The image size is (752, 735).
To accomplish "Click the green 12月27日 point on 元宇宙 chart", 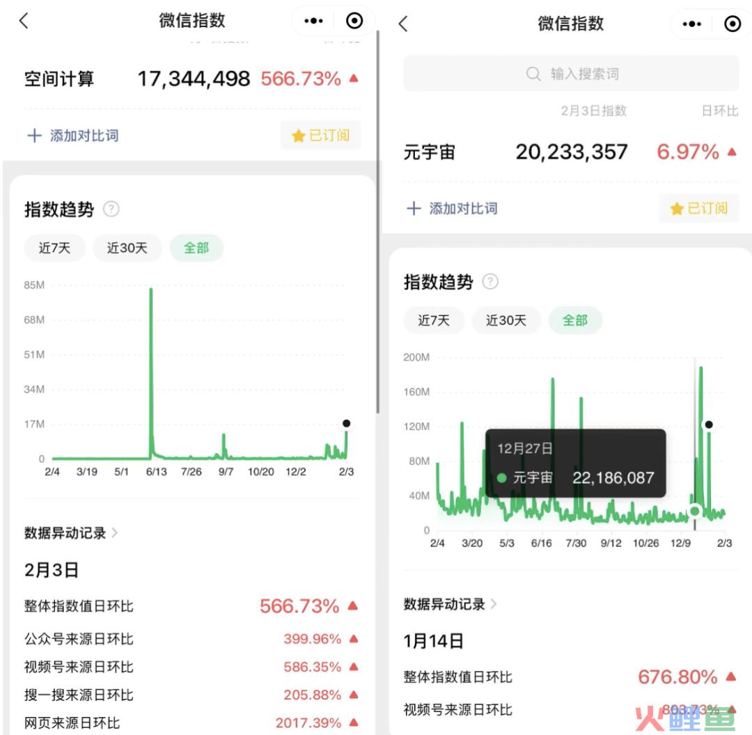I will point(694,511).
